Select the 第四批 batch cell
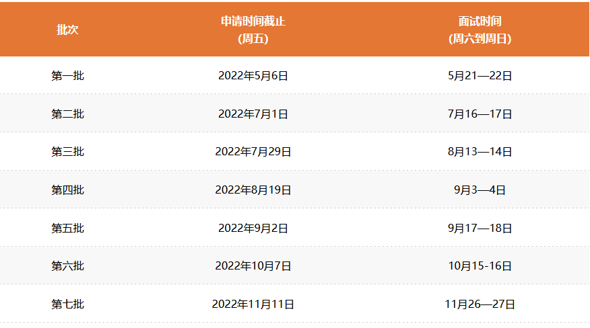This screenshot has width=590, height=328. tap(67, 190)
